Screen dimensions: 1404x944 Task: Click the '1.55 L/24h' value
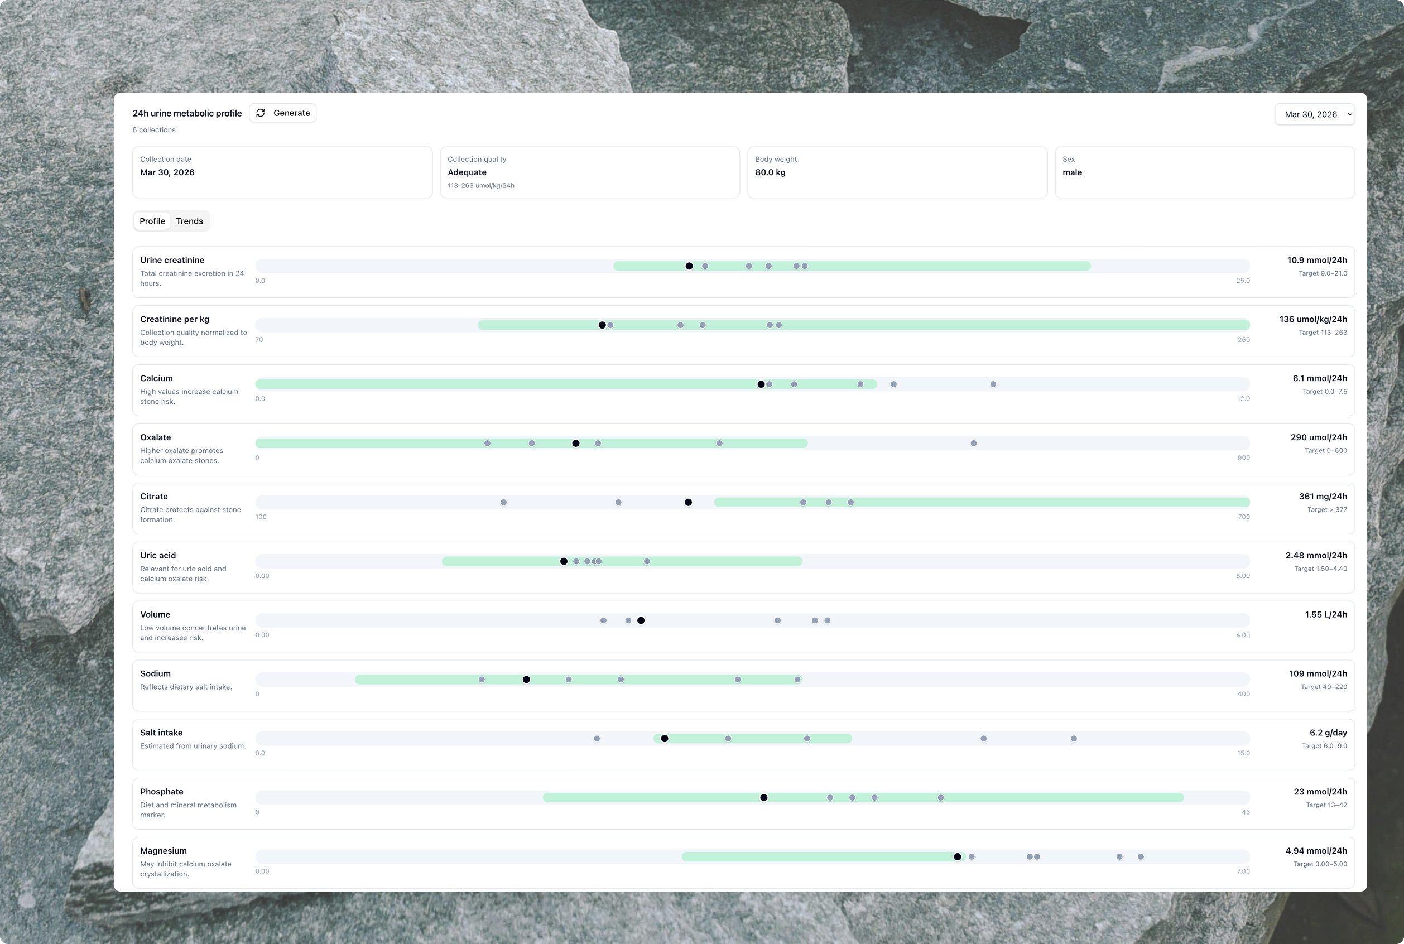1326,614
